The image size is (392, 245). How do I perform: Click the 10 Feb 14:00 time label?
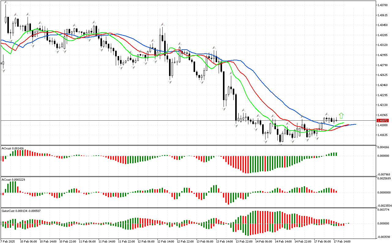48,242
